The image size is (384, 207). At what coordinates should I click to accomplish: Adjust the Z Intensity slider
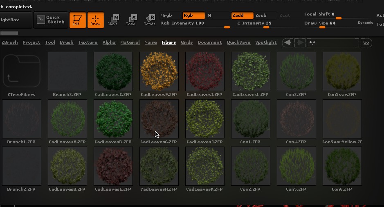point(266,27)
